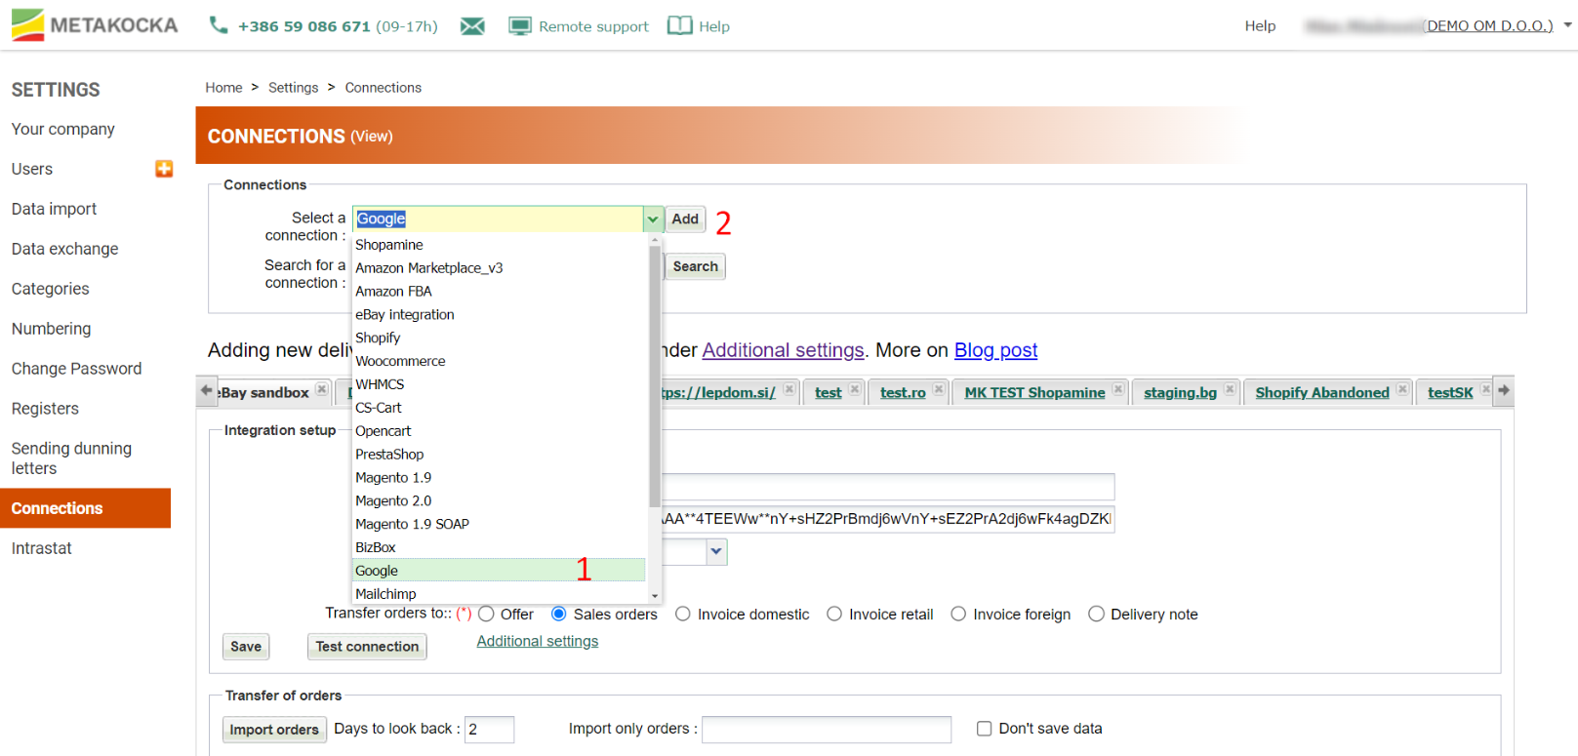Open the dropdown in Integration setup
Screen dimensions: 1578x756
tap(716, 551)
